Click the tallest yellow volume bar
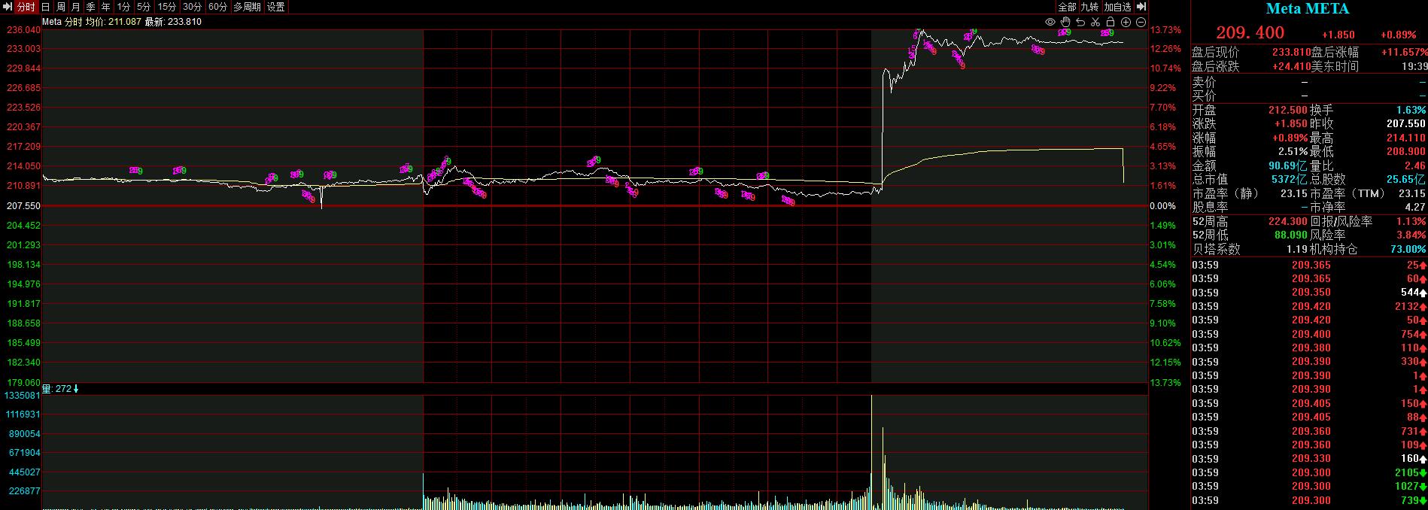The image size is (1428, 510). [871, 451]
